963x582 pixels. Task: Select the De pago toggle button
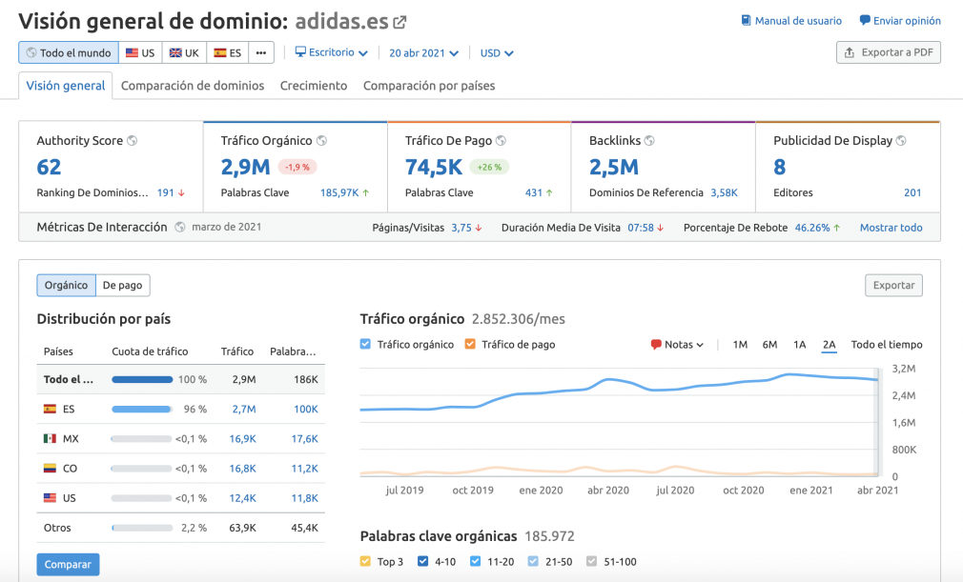[x=123, y=285]
